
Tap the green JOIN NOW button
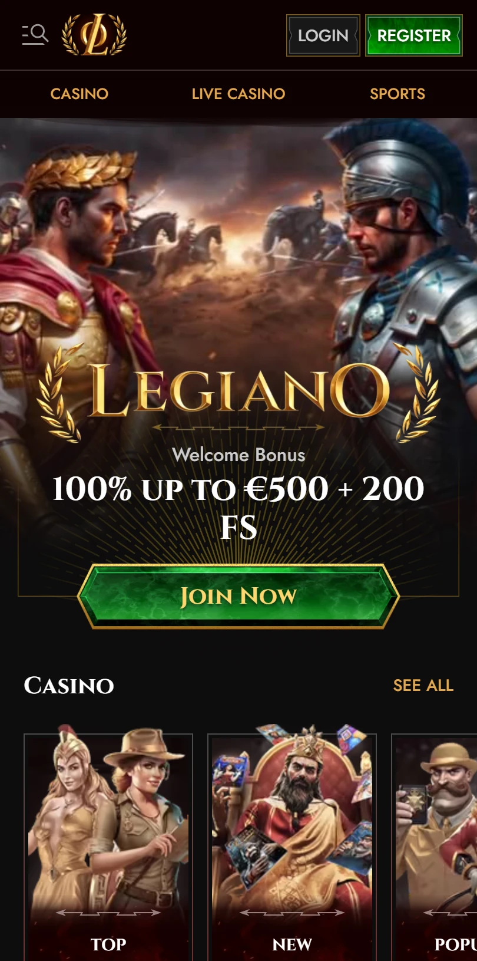(x=238, y=596)
